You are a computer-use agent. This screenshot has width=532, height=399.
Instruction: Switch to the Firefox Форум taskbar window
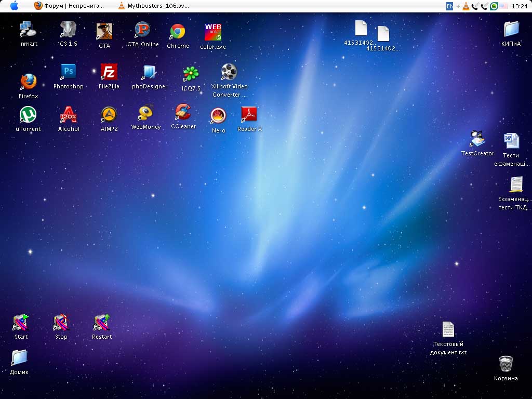[x=69, y=6]
